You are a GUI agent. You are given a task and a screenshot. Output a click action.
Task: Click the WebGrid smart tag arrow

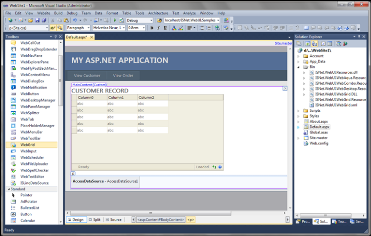coord(285,88)
